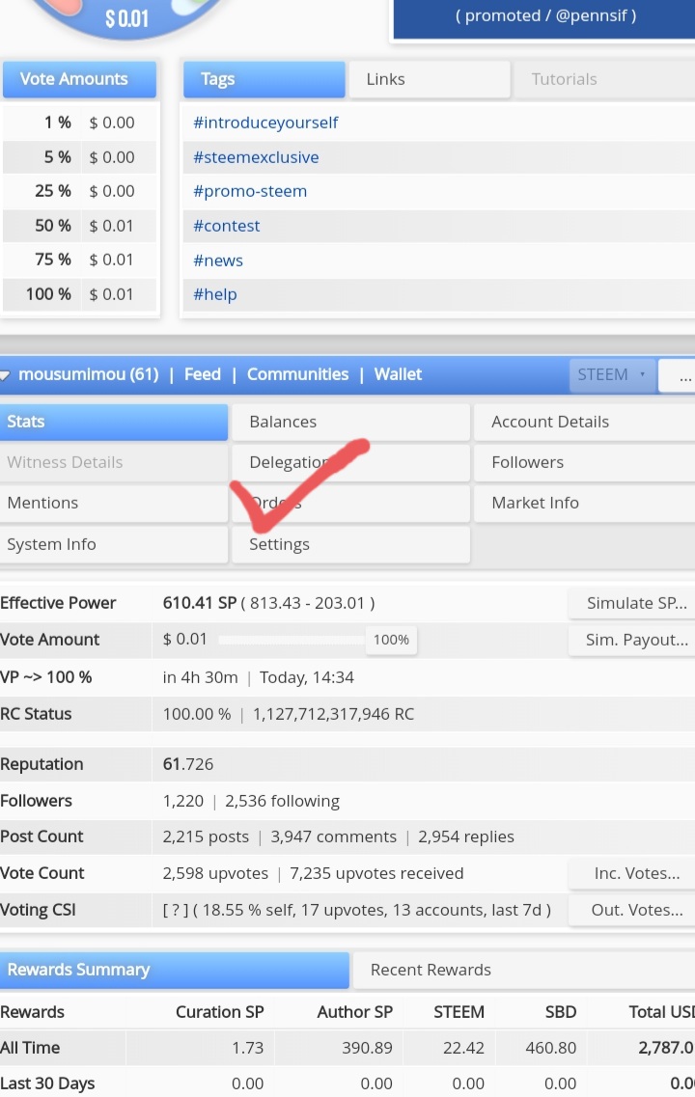The width and height of the screenshot is (695, 1097).
Task: Open the #steemexclusive tag link
Action: [x=256, y=157]
